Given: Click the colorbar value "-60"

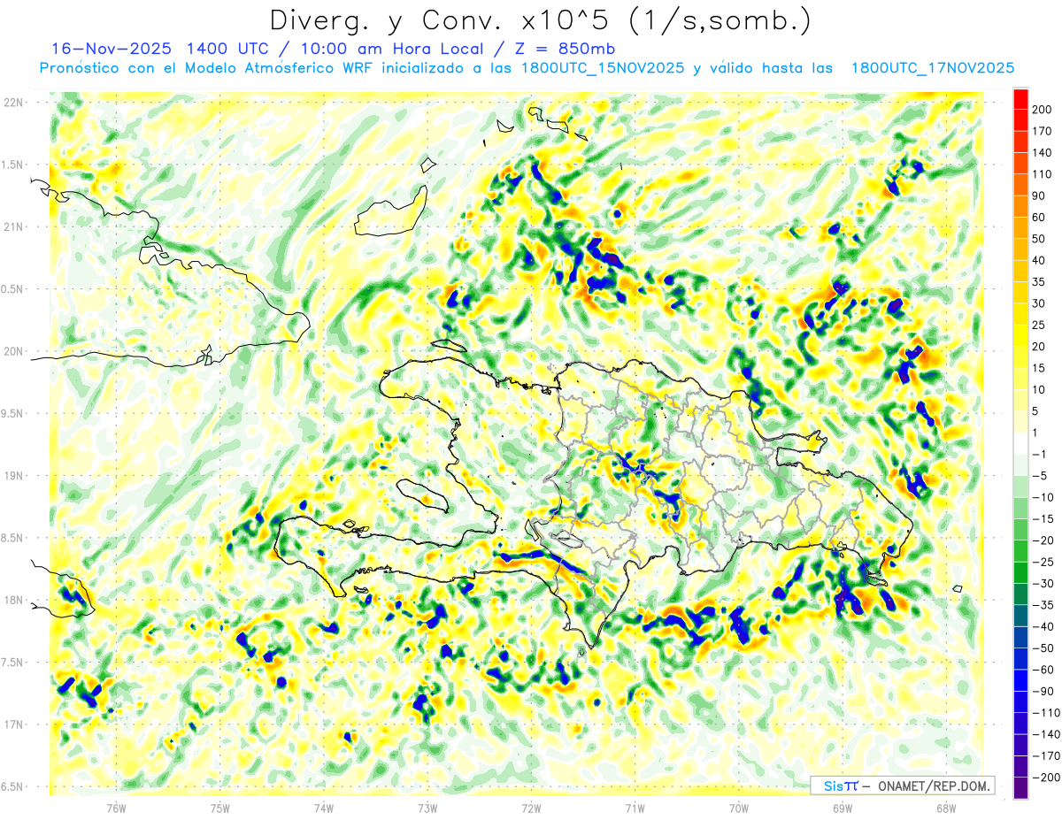Looking at the screenshot, I should point(1043,670).
